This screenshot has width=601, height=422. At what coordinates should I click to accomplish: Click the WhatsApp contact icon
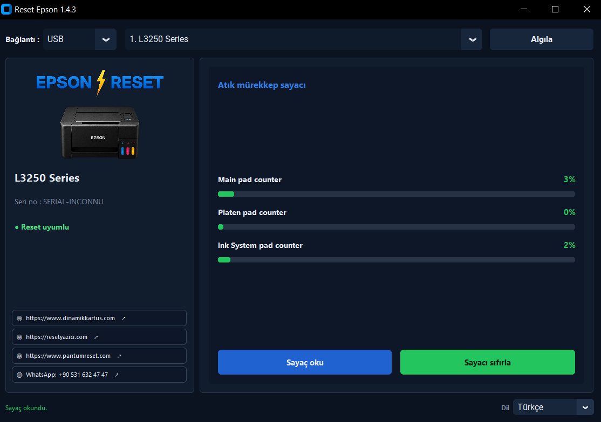[x=19, y=375]
